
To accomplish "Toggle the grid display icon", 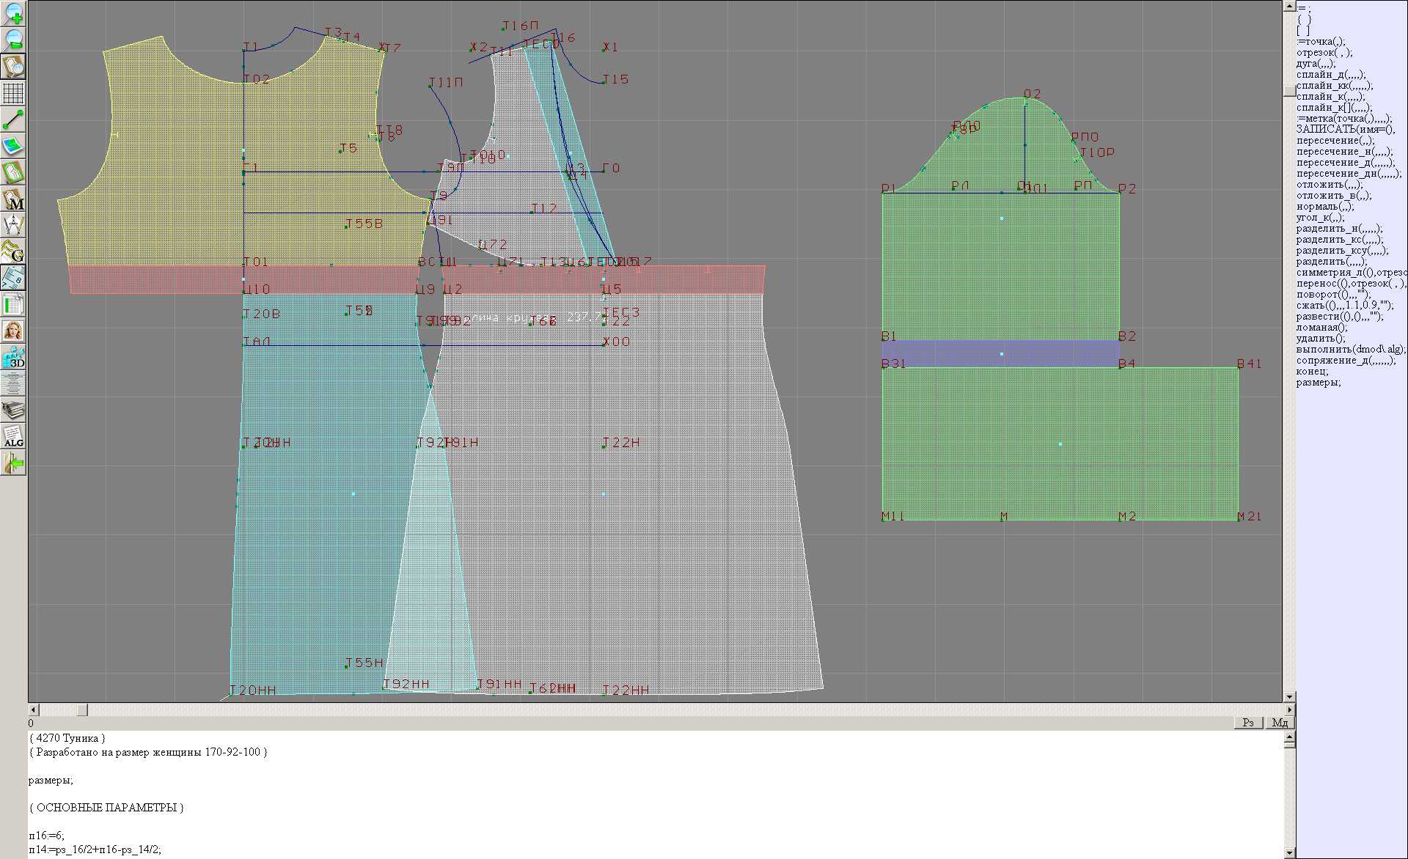I will (13, 93).
